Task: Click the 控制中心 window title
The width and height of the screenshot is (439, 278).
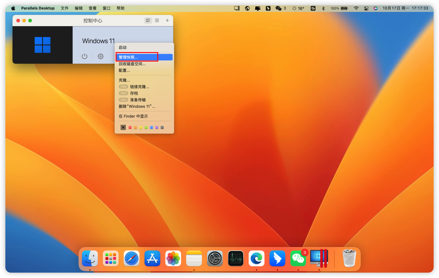Action: [x=93, y=20]
